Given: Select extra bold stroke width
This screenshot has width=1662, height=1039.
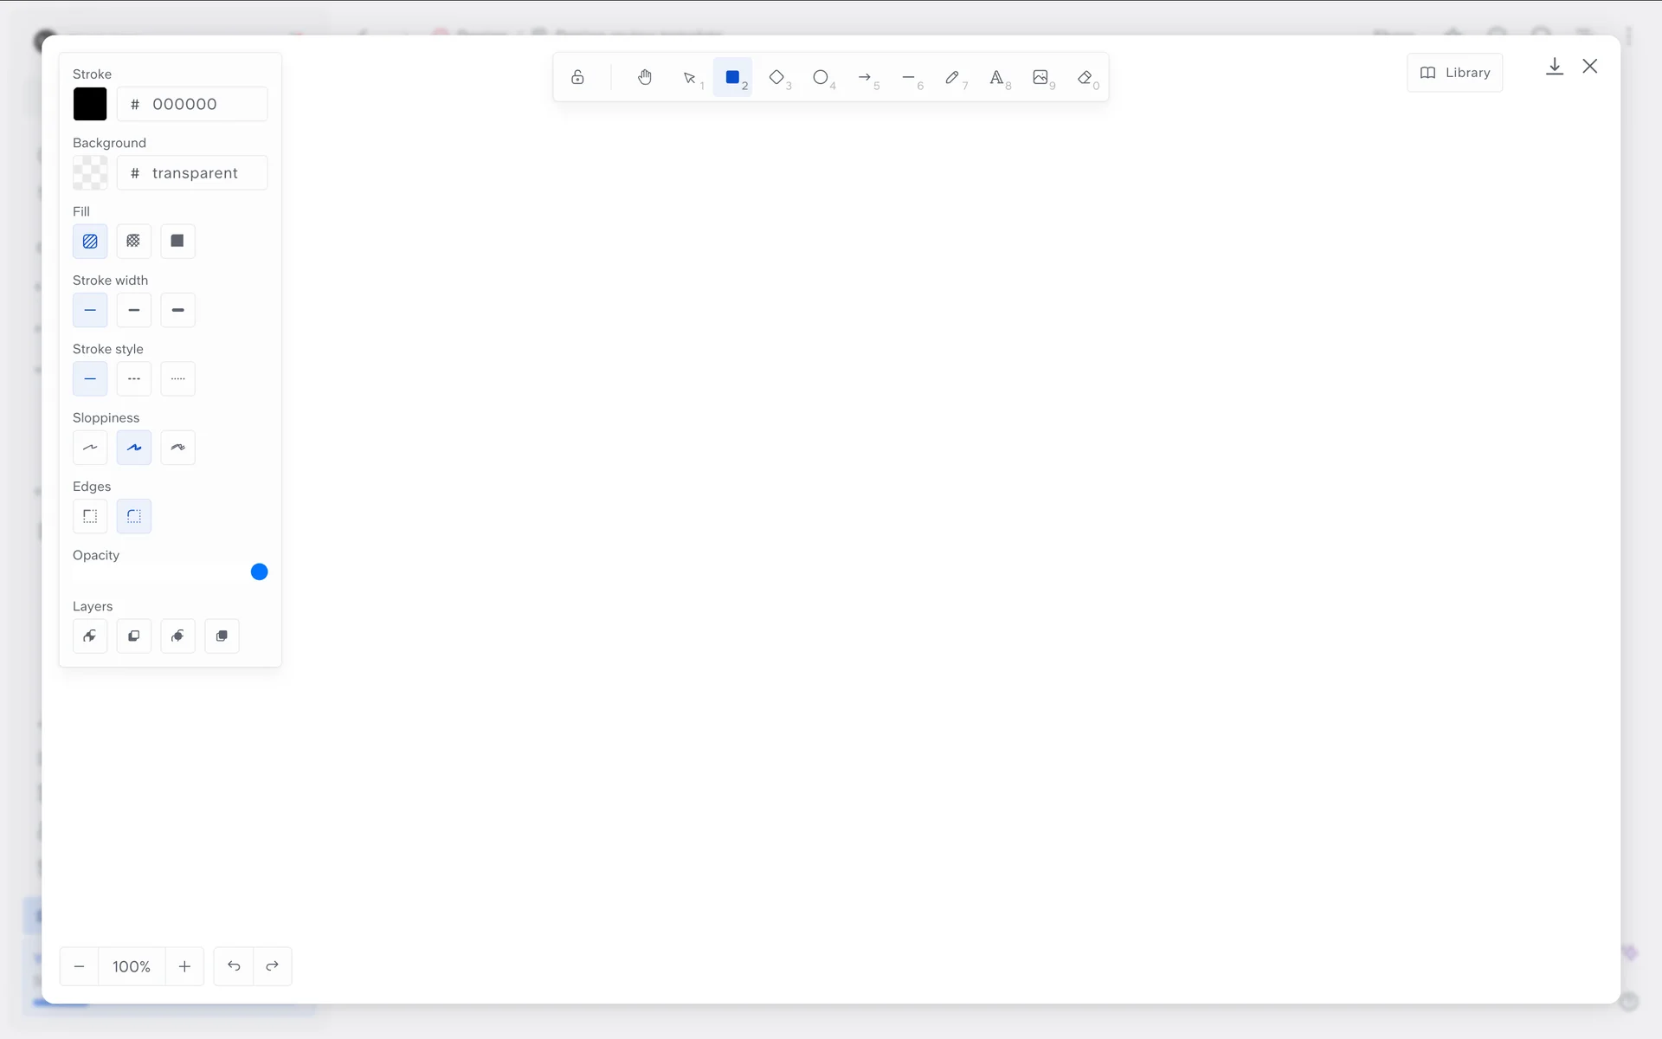Looking at the screenshot, I should [x=177, y=310].
